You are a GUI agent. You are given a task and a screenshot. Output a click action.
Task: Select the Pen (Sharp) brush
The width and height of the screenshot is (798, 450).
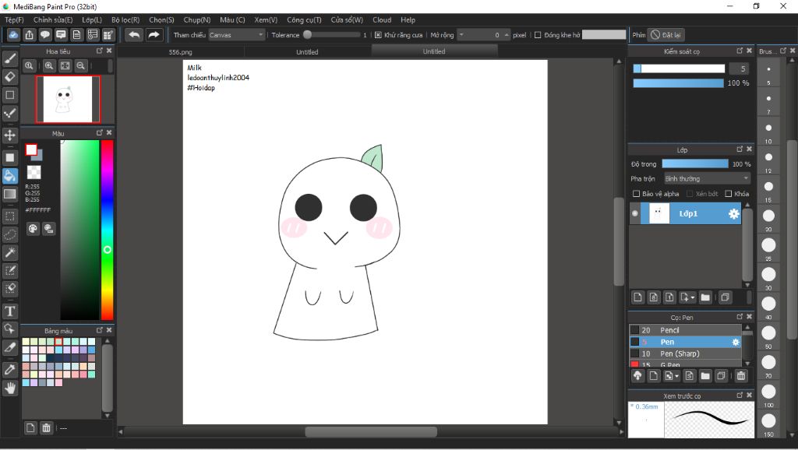point(685,353)
